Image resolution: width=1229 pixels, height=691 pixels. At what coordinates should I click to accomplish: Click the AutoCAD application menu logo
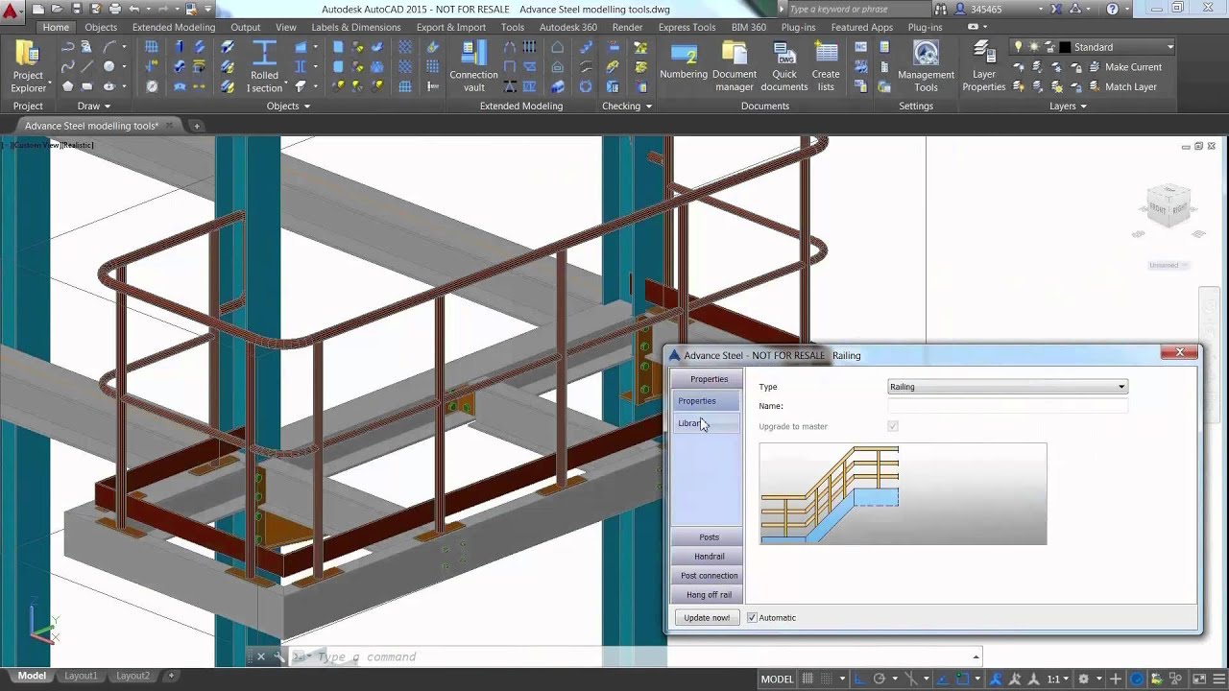[11, 13]
